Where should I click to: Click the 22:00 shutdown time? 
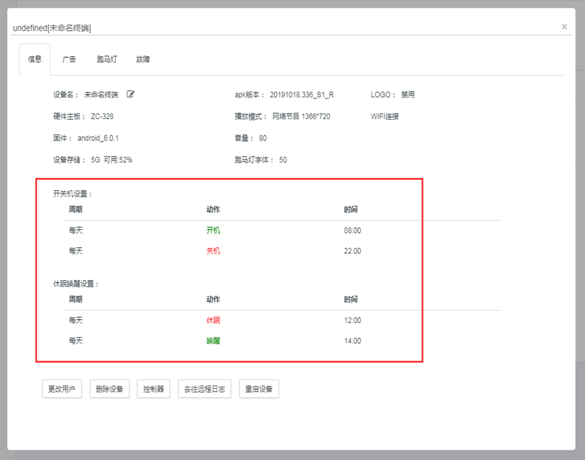(352, 251)
